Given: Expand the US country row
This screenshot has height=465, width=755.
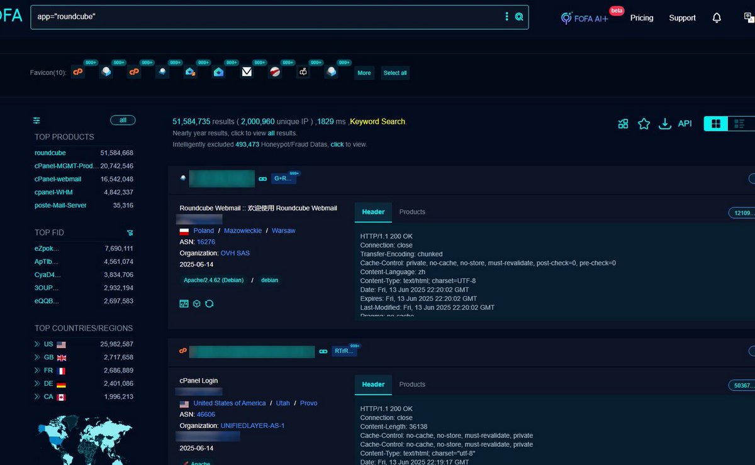Looking at the screenshot, I should pos(38,344).
